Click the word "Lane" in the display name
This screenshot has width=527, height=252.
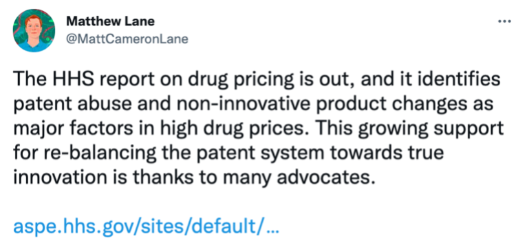[141, 21]
